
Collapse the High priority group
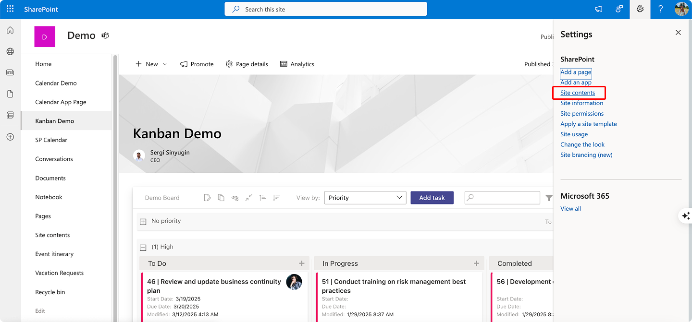[x=143, y=247]
